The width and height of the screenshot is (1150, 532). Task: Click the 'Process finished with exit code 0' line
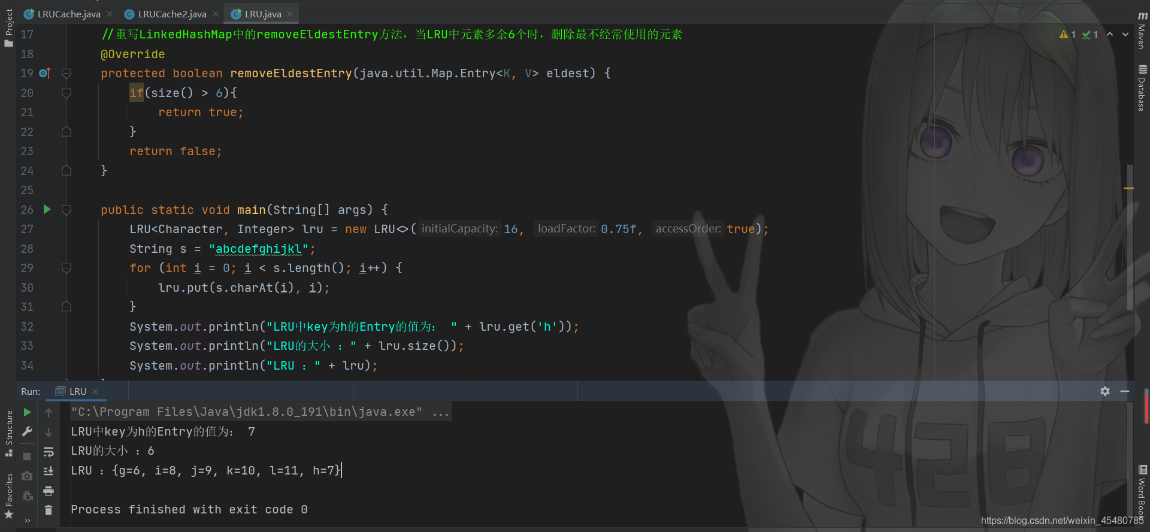tap(189, 509)
